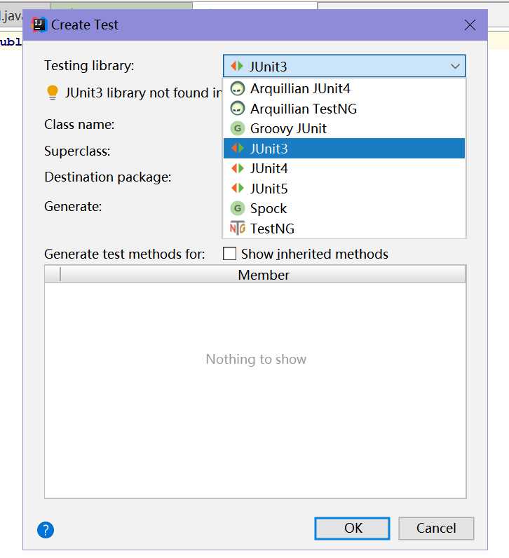Choose TestNG from the dropdown list

click(344, 228)
